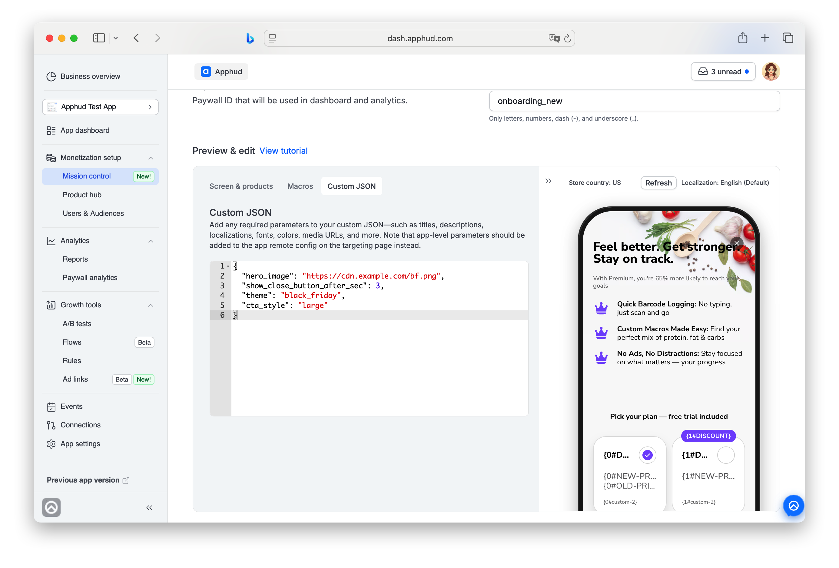
Task: Click line 6 of the JSON editor
Action: pyautogui.click(x=379, y=315)
